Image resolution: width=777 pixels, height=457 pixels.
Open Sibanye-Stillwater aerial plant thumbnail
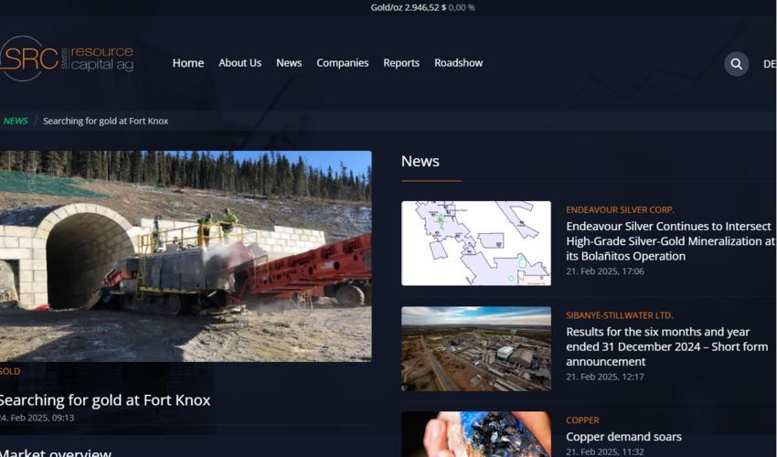coord(475,348)
